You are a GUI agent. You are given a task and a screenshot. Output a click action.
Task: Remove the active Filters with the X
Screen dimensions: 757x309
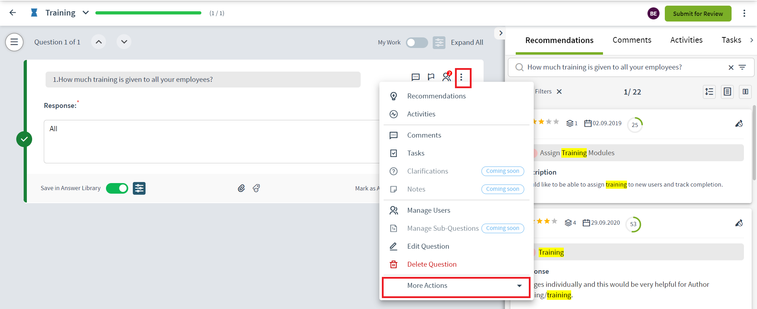pyautogui.click(x=560, y=91)
